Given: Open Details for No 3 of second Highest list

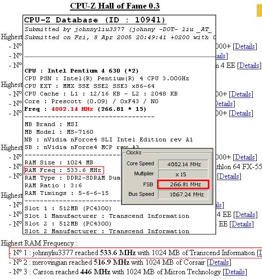Looking at the screenshot, I should pos(241,113).
